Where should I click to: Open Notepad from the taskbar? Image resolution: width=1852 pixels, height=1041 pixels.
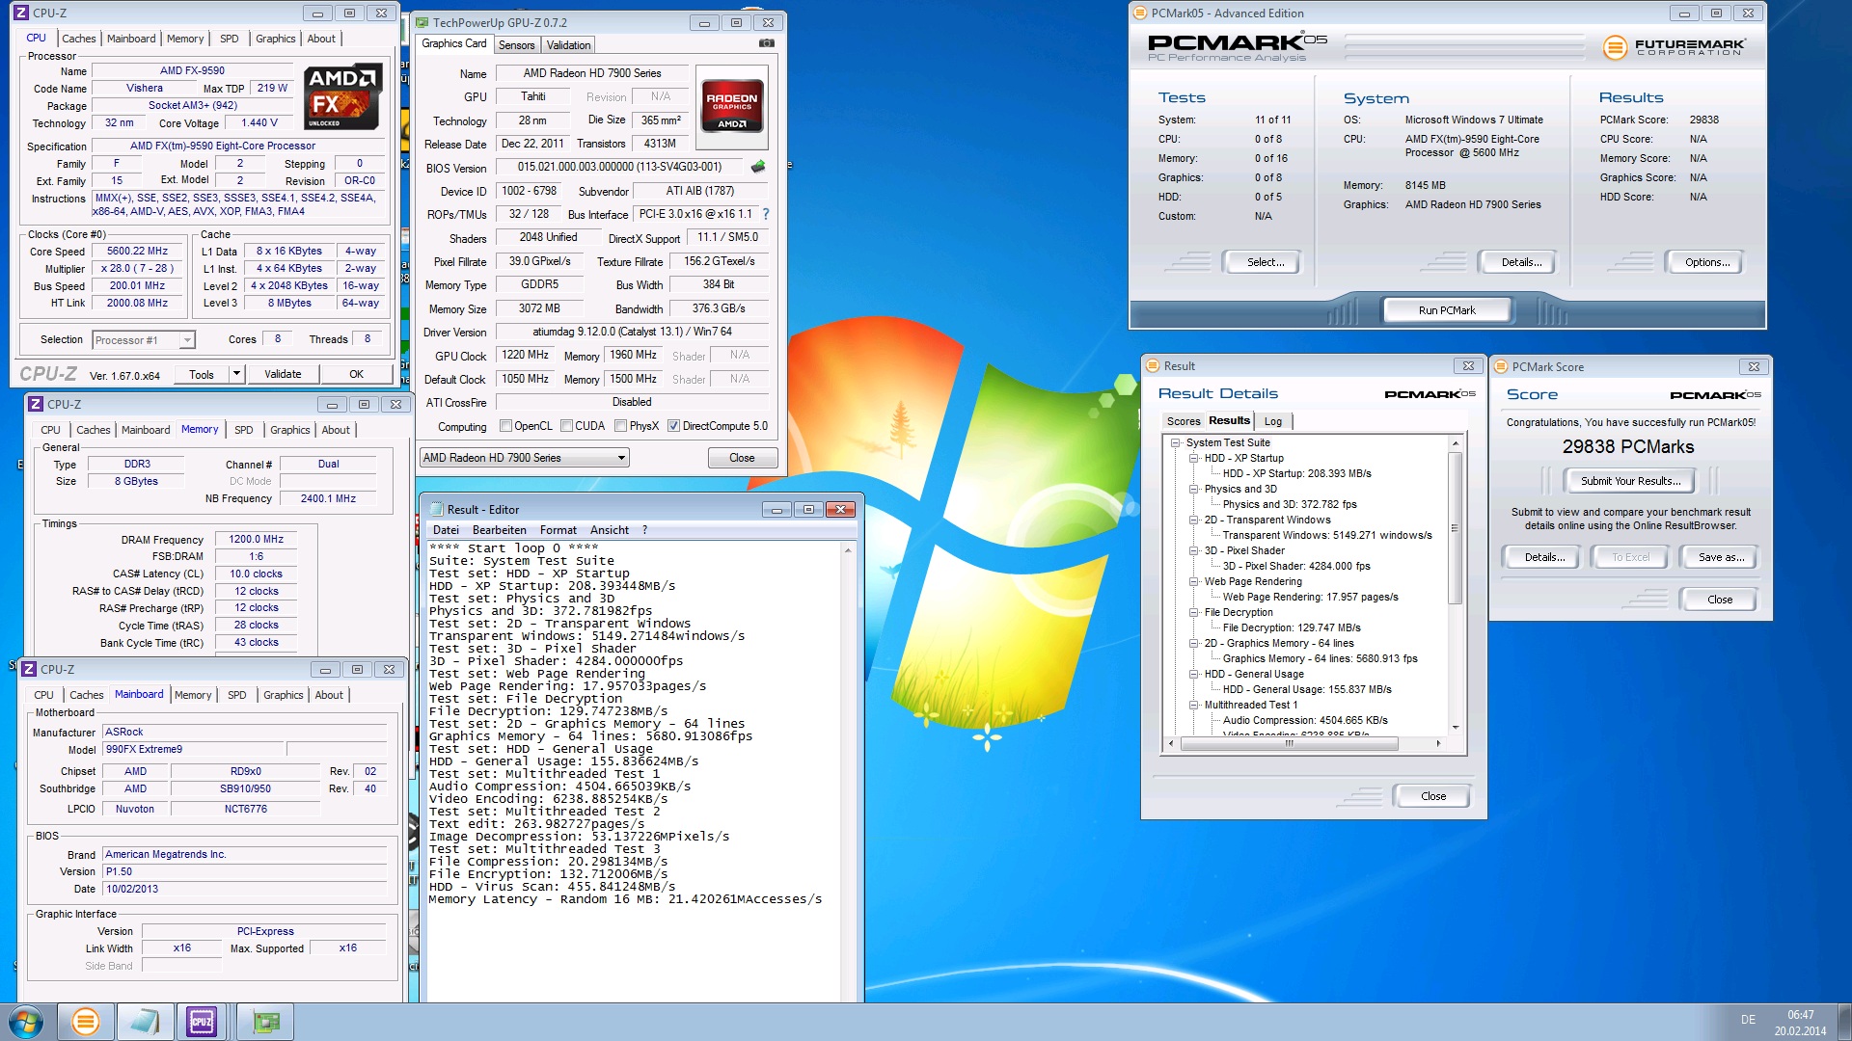pos(145,1022)
